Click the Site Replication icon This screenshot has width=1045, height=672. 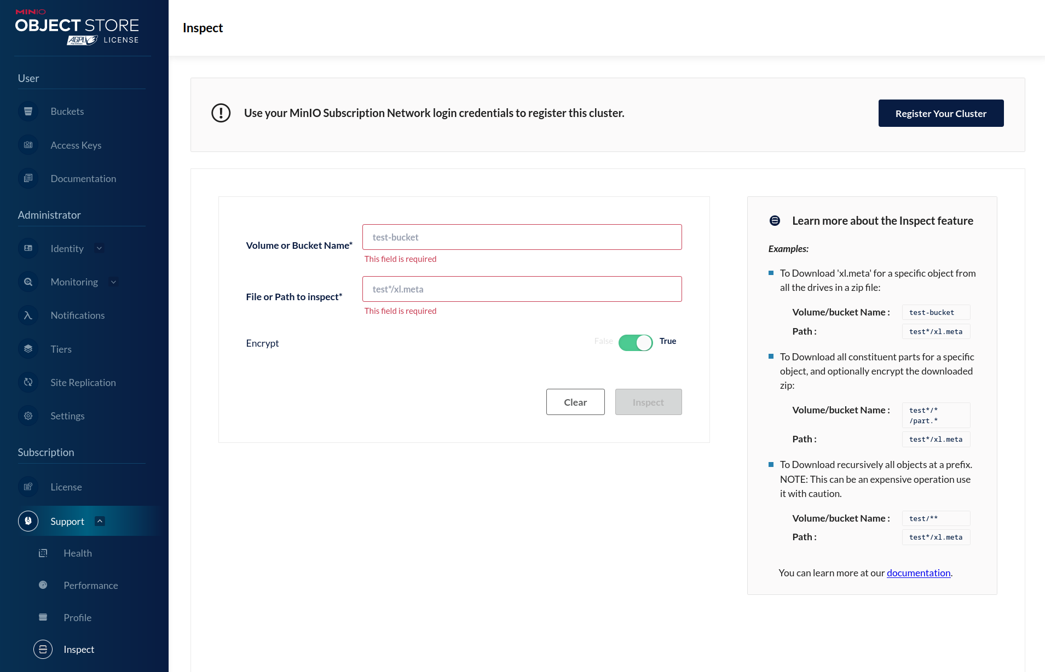[x=28, y=382]
